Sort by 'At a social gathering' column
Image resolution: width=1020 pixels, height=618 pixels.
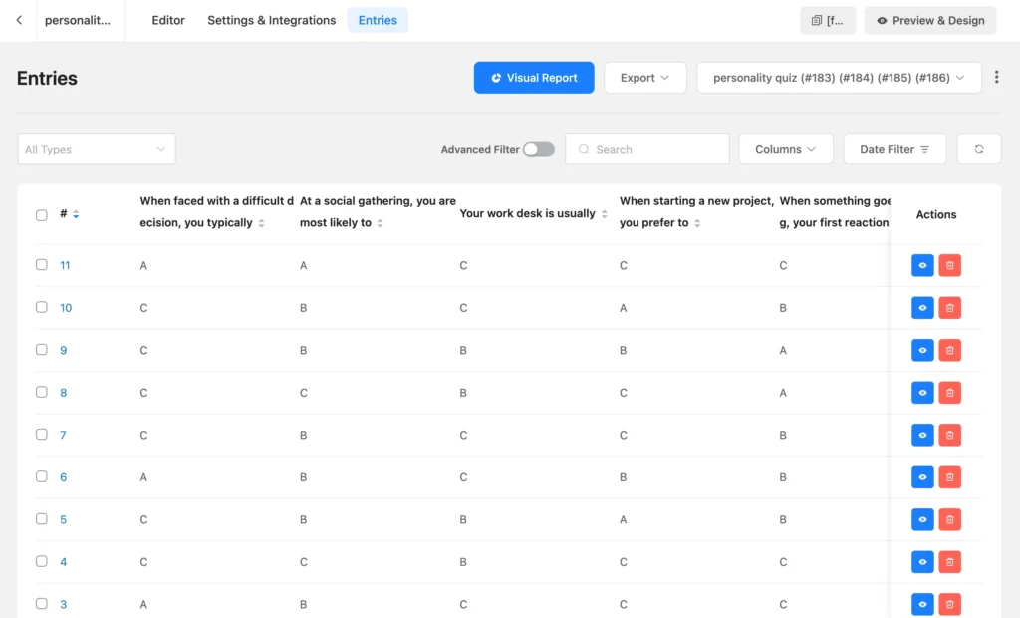point(380,223)
